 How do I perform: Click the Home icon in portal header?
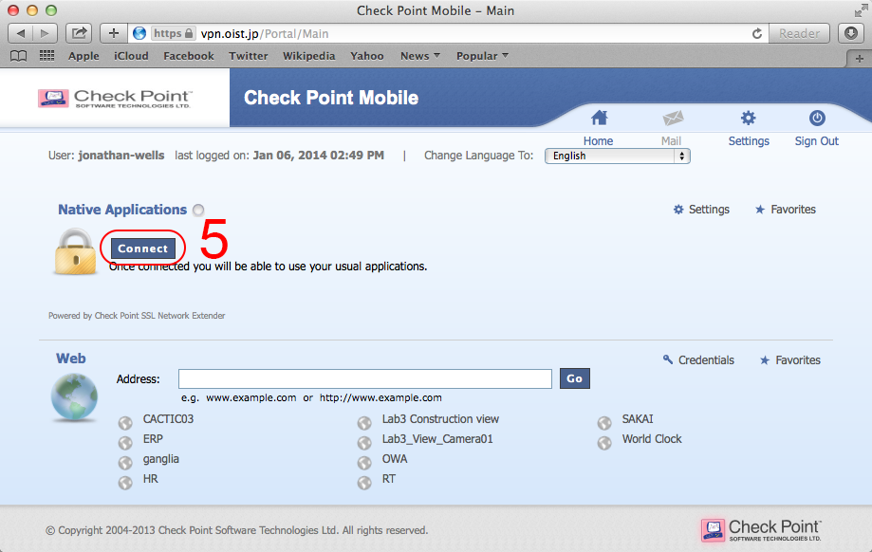tap(598, 119)
